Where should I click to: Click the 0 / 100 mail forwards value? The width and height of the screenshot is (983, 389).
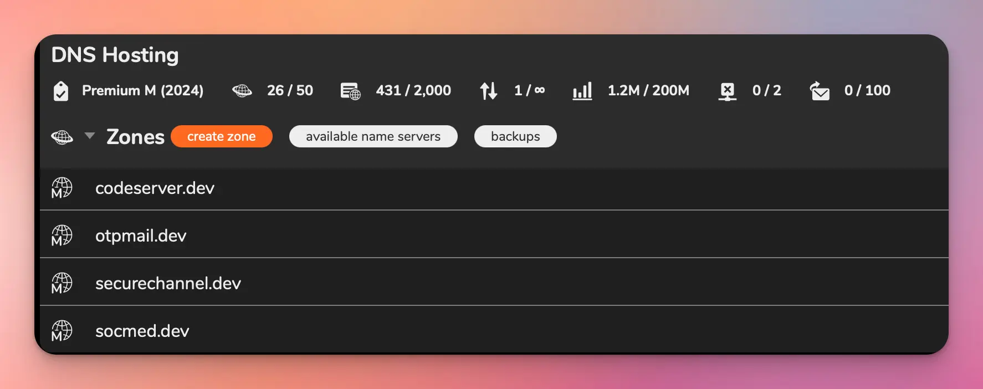pyautogui.click(x=867, y=90)
